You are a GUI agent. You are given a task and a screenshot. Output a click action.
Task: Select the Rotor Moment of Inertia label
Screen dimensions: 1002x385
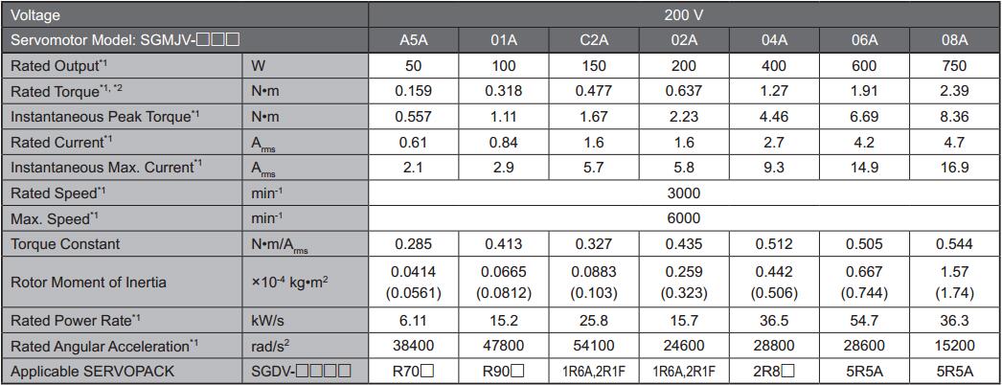click(88, 282)
